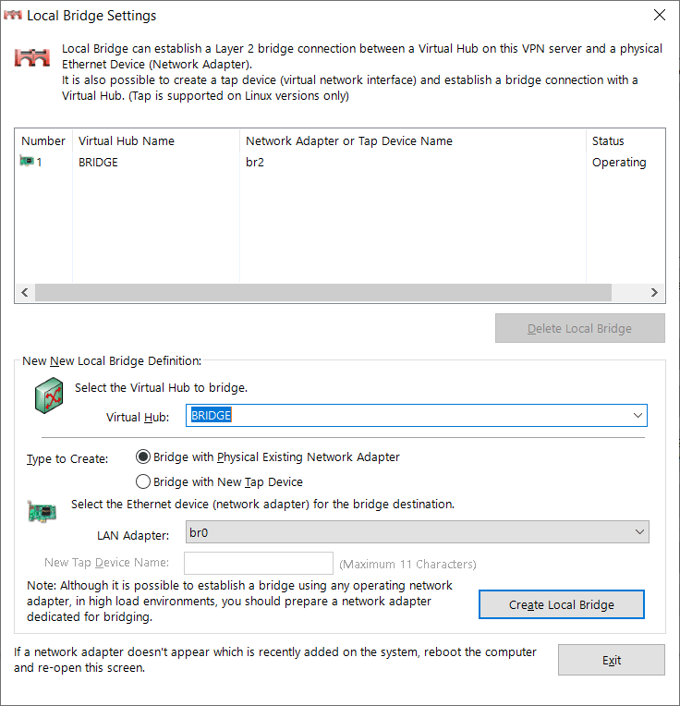Open the LAN Adapter dropdown showing br0
This screenshot has width=680, height=706.
tap(418, 532)
